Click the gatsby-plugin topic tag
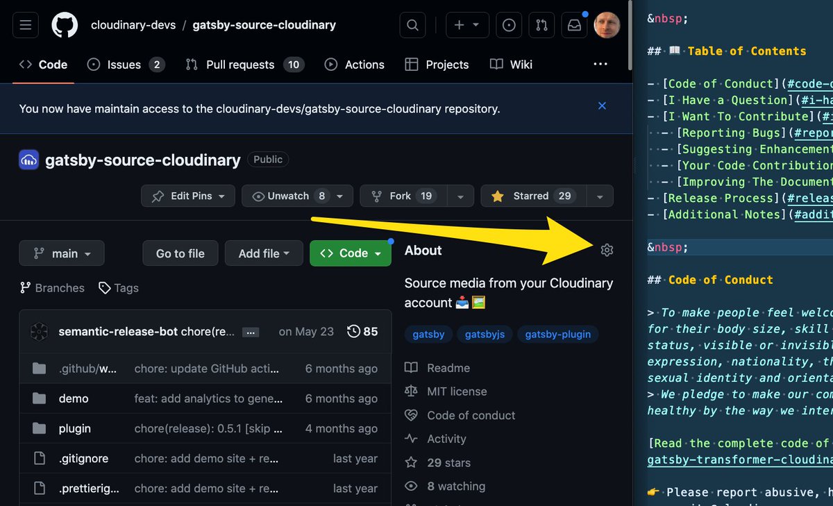833x506 pixels. coord(558,334)
